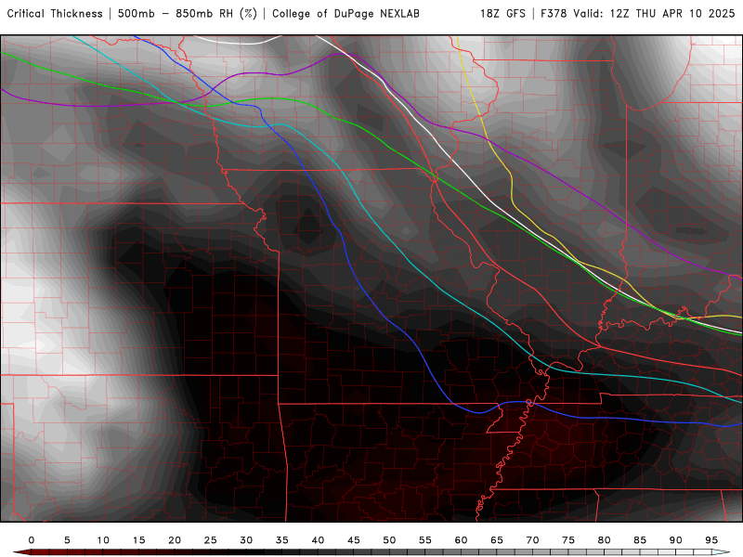Viewport: 743px width, 557px height.
Task: Select the "90" color scale value
Action: click(676, 540)
